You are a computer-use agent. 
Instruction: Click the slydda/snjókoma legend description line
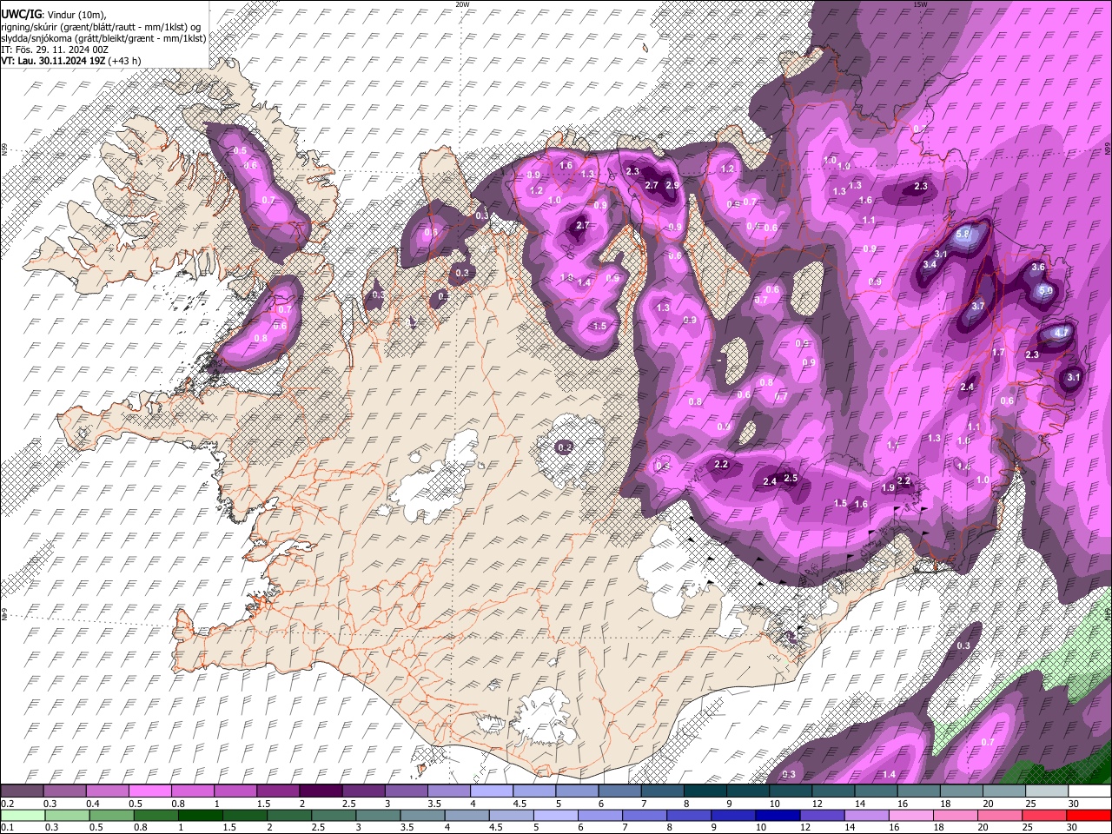[x=103, y=37]
